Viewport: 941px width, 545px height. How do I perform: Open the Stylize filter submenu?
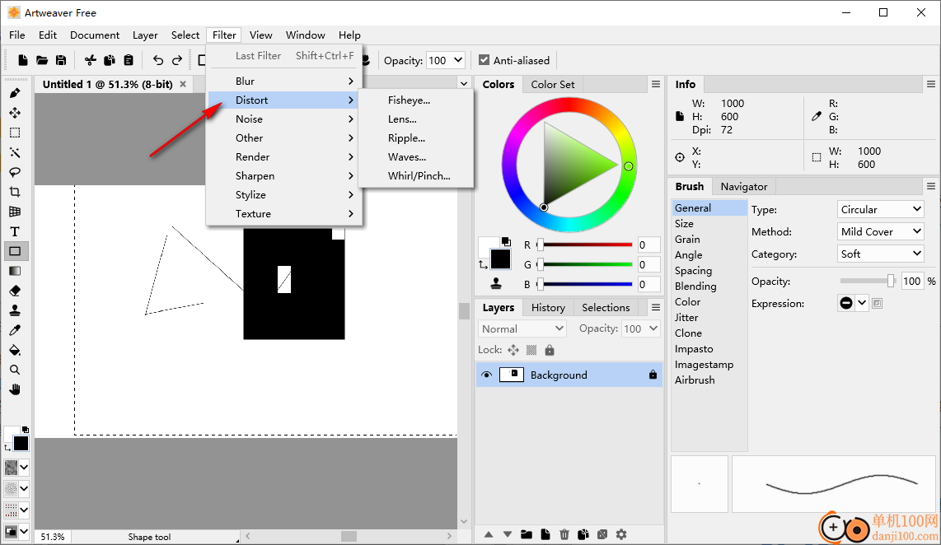click(x=284, y=195)
